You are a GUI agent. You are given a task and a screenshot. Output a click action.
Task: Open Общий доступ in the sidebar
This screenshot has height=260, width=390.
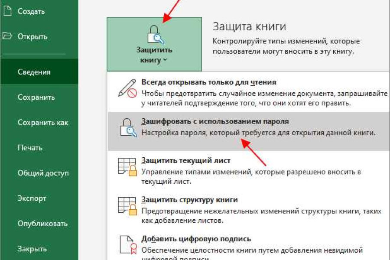coord(43,173)
